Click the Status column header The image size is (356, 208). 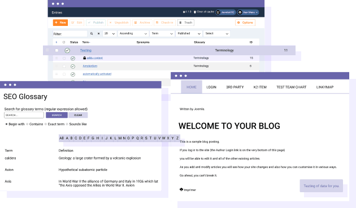click(x=74, y=42)
